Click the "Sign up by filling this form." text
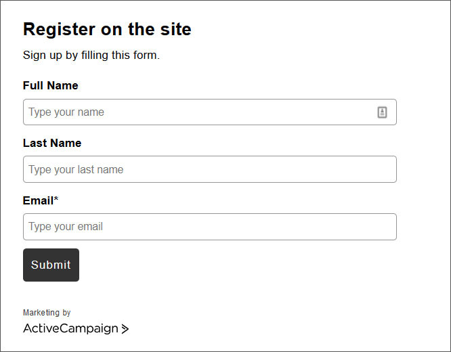The image size is (451, 352). [x=91, y=55]
